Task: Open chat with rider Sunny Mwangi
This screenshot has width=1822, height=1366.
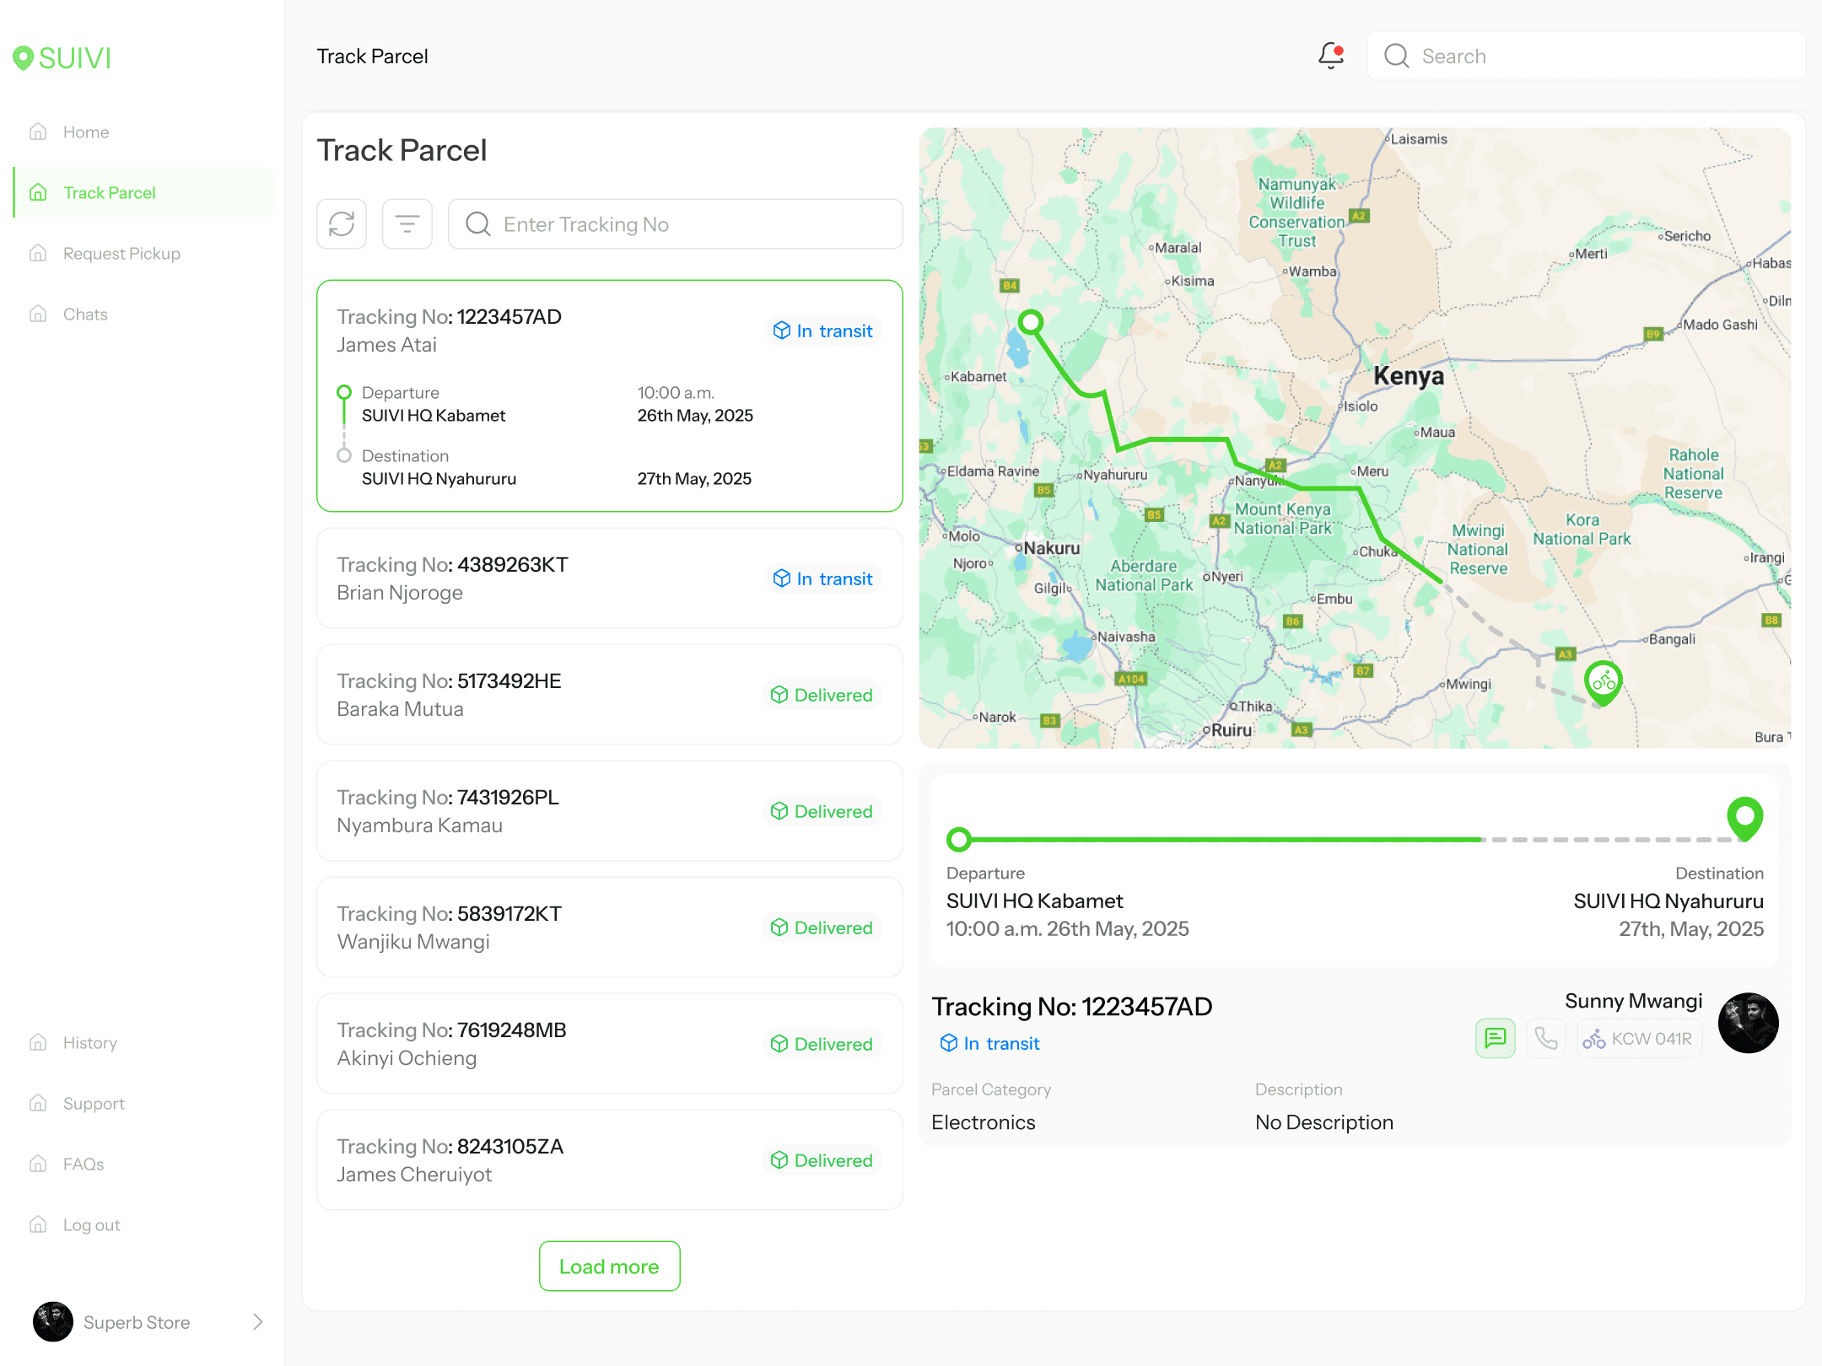Action: (x=1496, y=1038)
